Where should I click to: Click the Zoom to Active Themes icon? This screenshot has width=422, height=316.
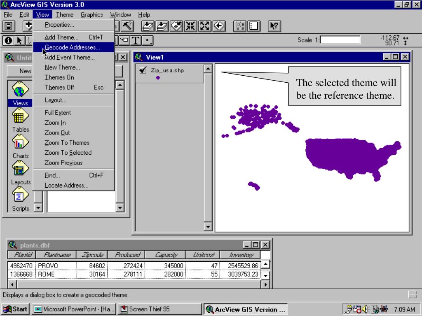tap(162, 26)
